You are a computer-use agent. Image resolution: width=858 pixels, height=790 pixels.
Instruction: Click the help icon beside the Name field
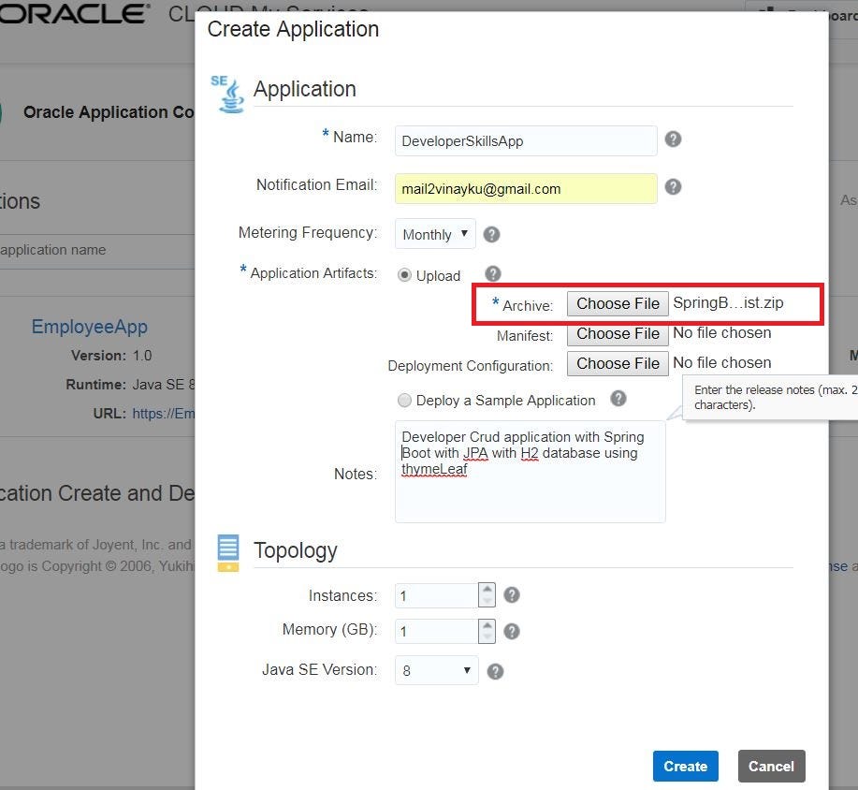(x=673, y=139)
